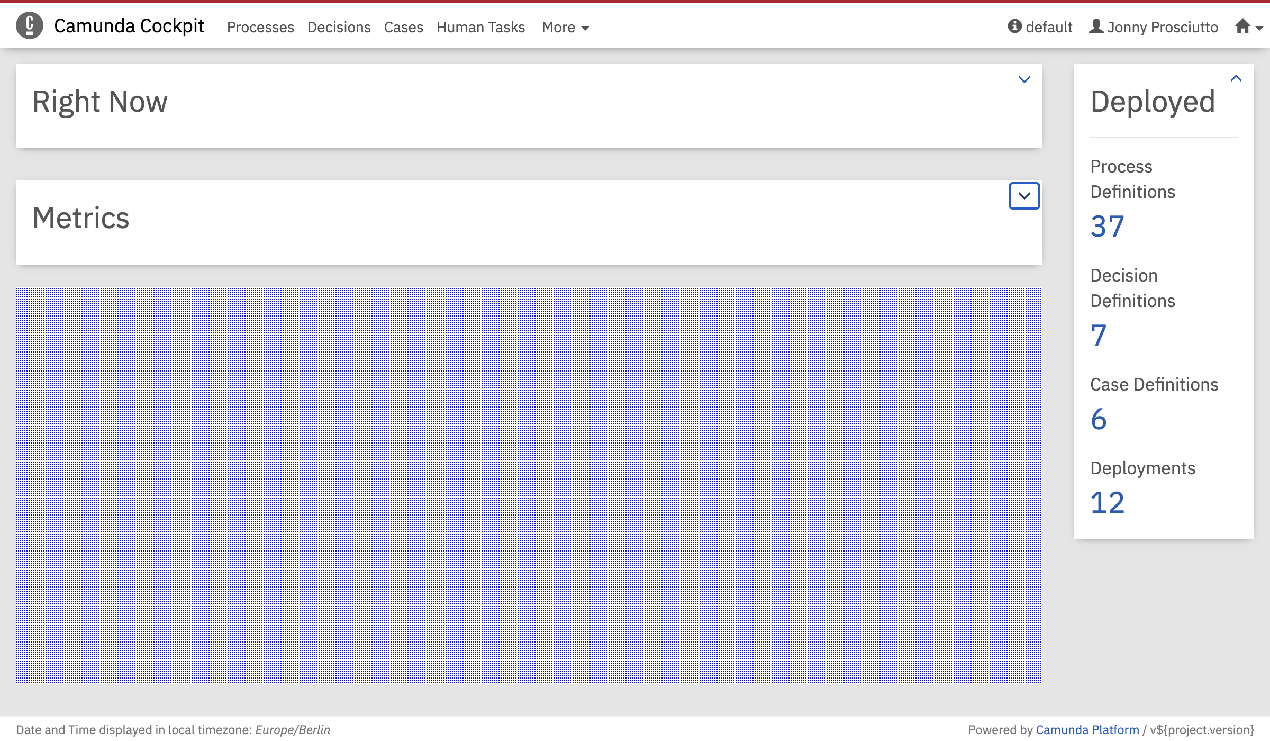The height and width of the screenshot is (741, 1270).
Task: Click the Metrics heading
Action: [81, 218]
